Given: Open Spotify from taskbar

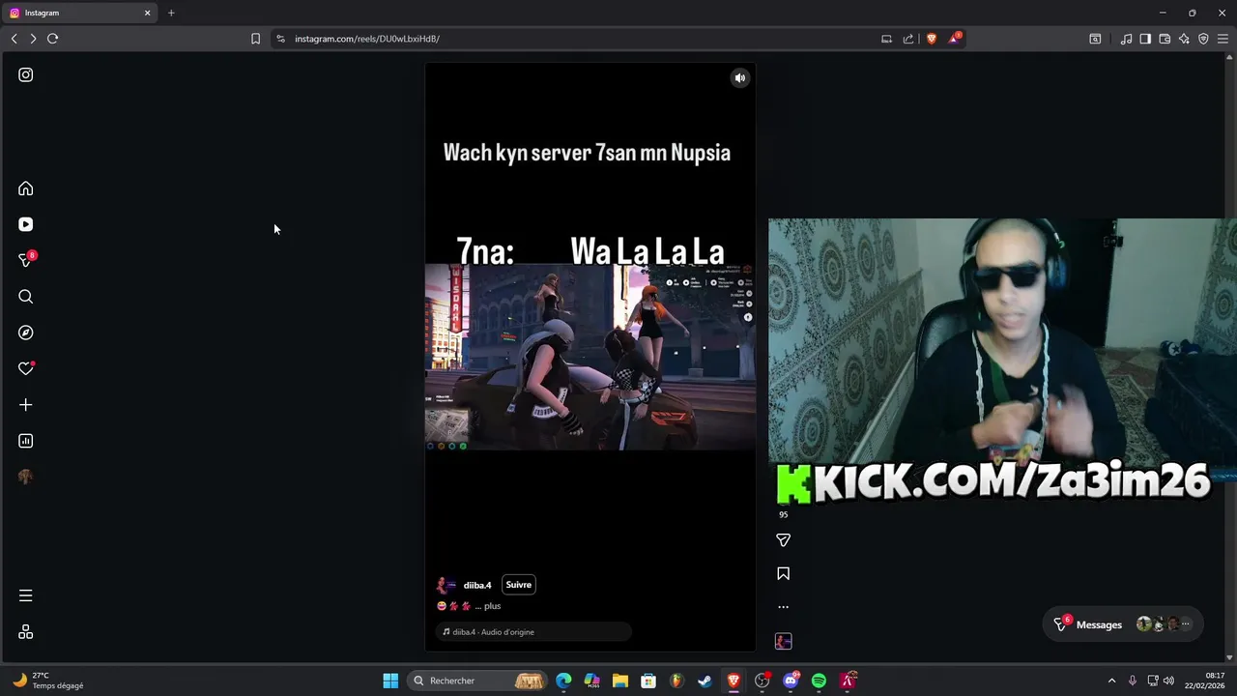Looking at the screenshot, I should pos(819,681).
